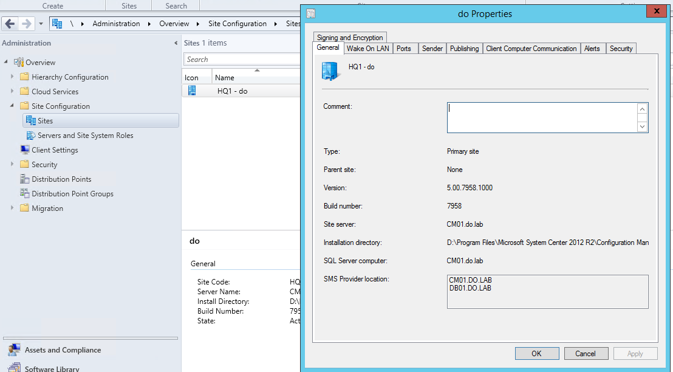Click the breadcrumb root site icon
This screenshot has width=673, height=372.
pyautogui.click(x=57, y=24)
